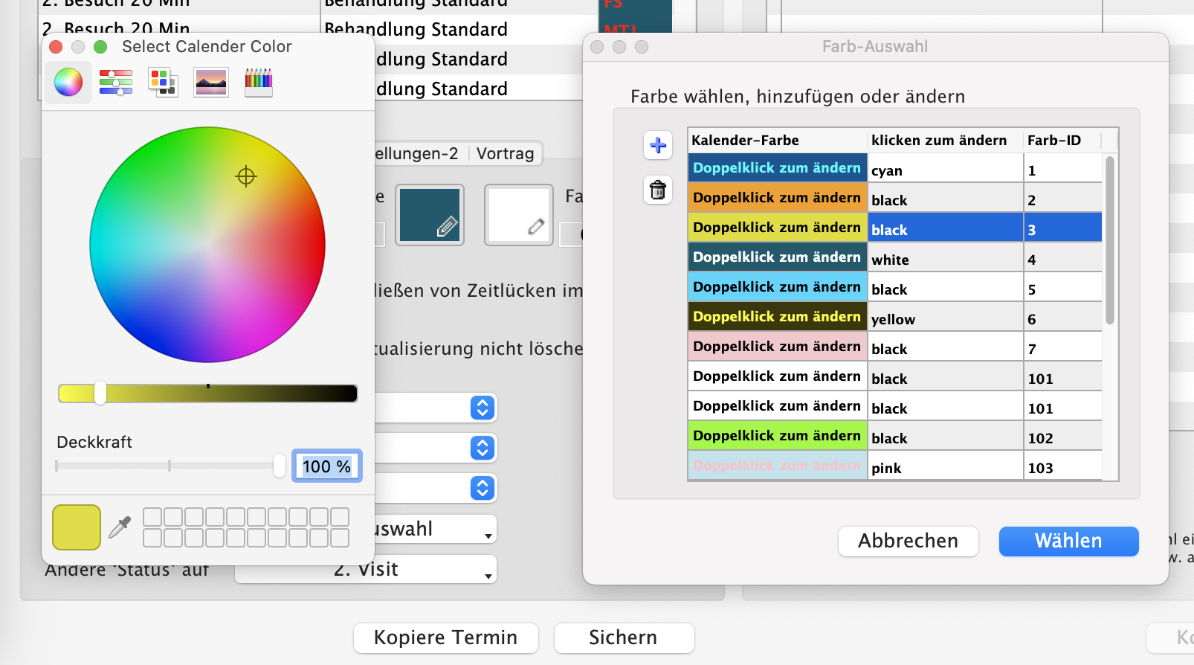The image size is (1194, 665).
Task: Click the Sichern button
Action: 623,637
